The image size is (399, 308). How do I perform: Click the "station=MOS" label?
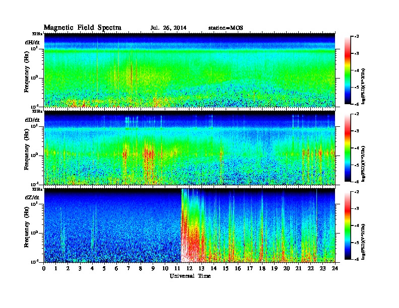(226, 28)
